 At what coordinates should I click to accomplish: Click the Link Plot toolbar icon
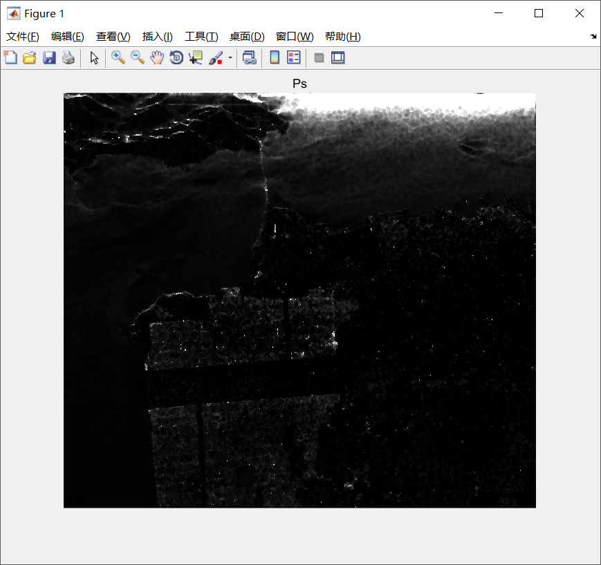pos(249,57)
